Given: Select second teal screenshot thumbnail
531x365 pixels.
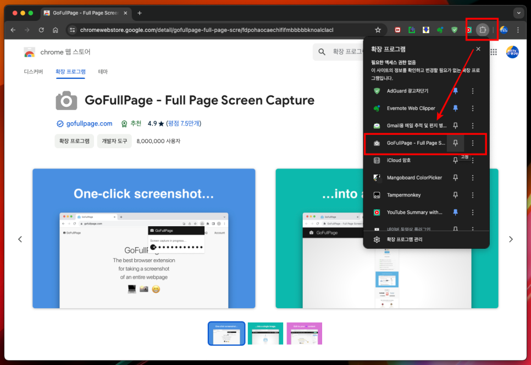Looking at the screenshot, I should coord(265,334).
